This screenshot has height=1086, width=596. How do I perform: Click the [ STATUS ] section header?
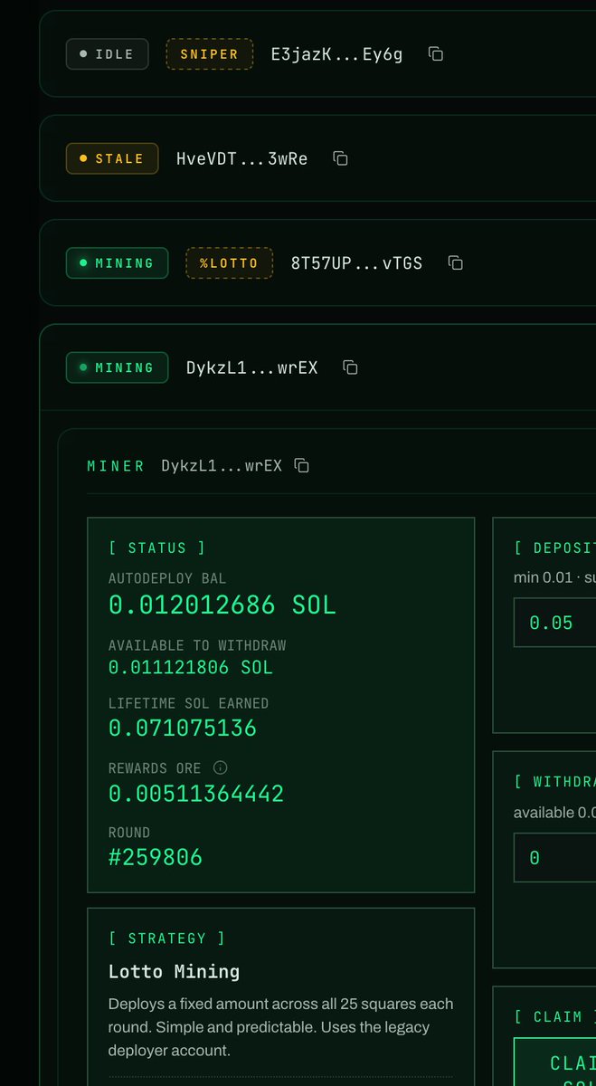(x=157, y=548)
